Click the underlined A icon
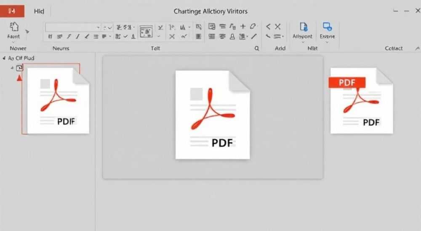421x231 pixels. pos(133,37)
